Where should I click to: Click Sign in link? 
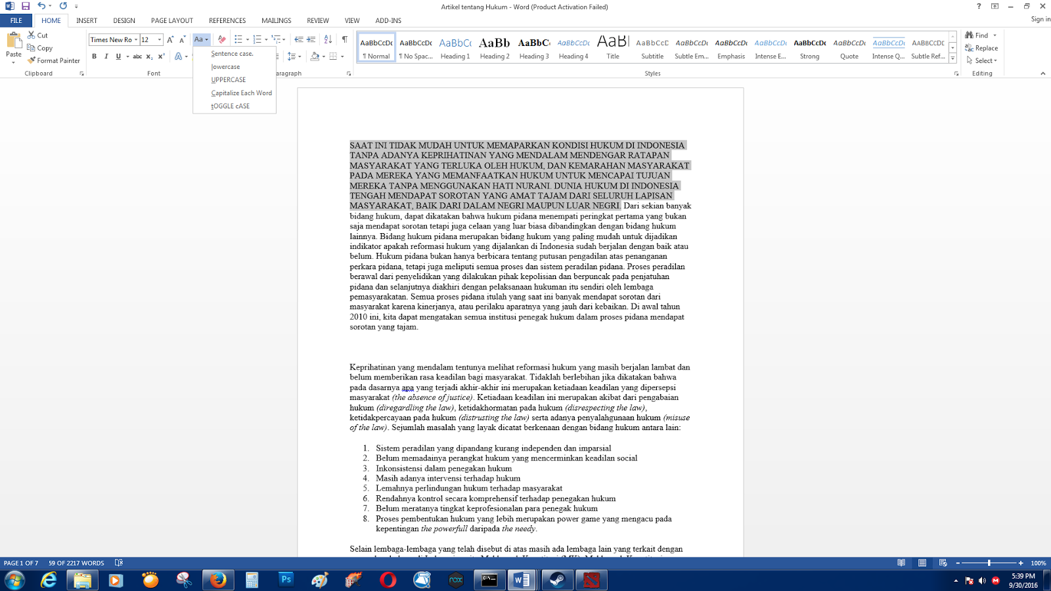1040,19
